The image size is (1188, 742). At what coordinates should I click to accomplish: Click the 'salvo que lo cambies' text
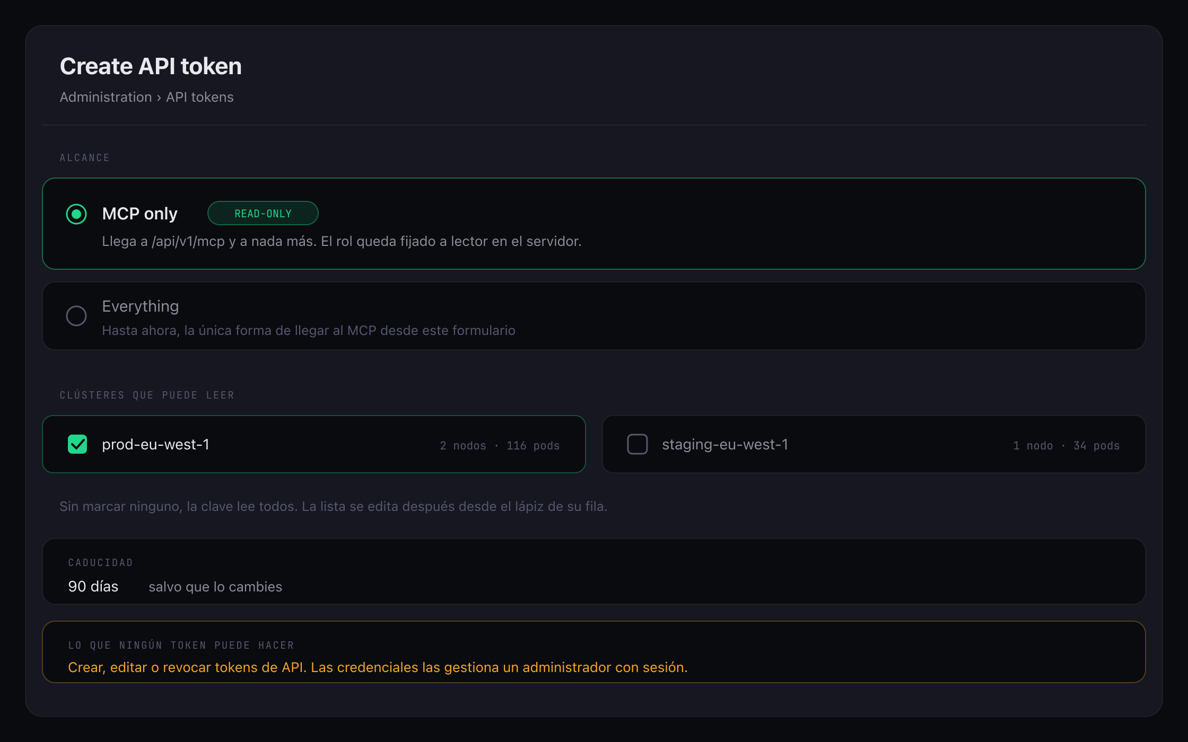215,587
